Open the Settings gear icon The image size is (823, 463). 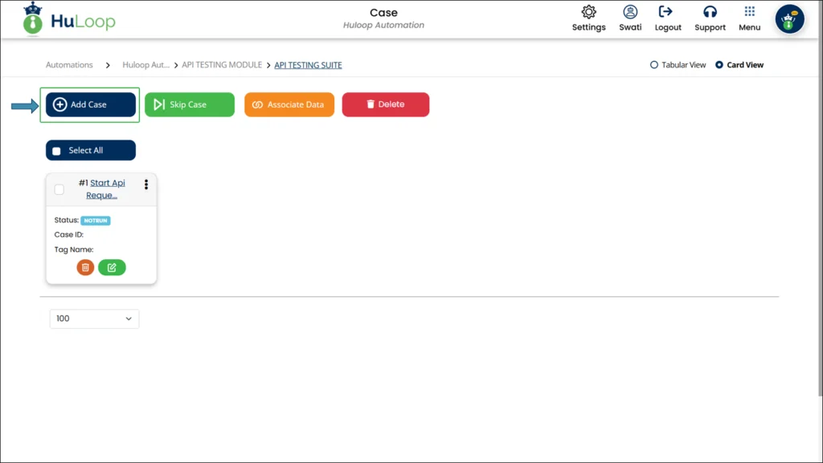(588, 12)
